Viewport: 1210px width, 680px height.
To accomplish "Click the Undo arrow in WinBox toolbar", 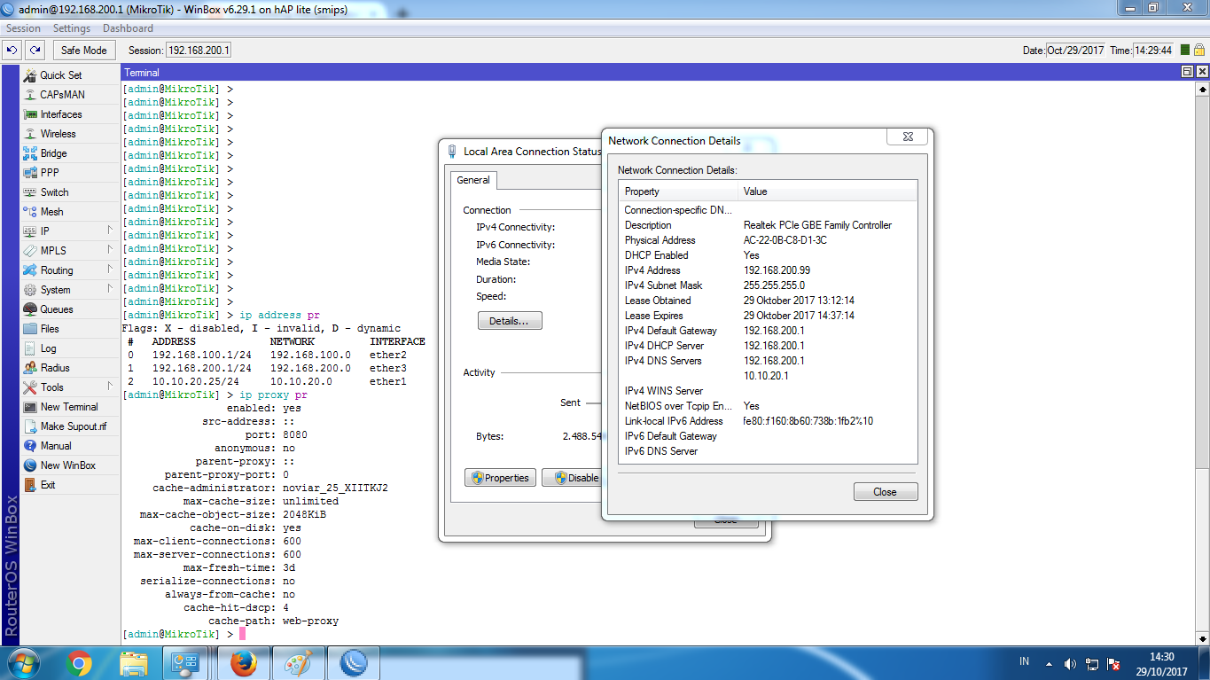I will pyautogui.click(x=12, y=51).
